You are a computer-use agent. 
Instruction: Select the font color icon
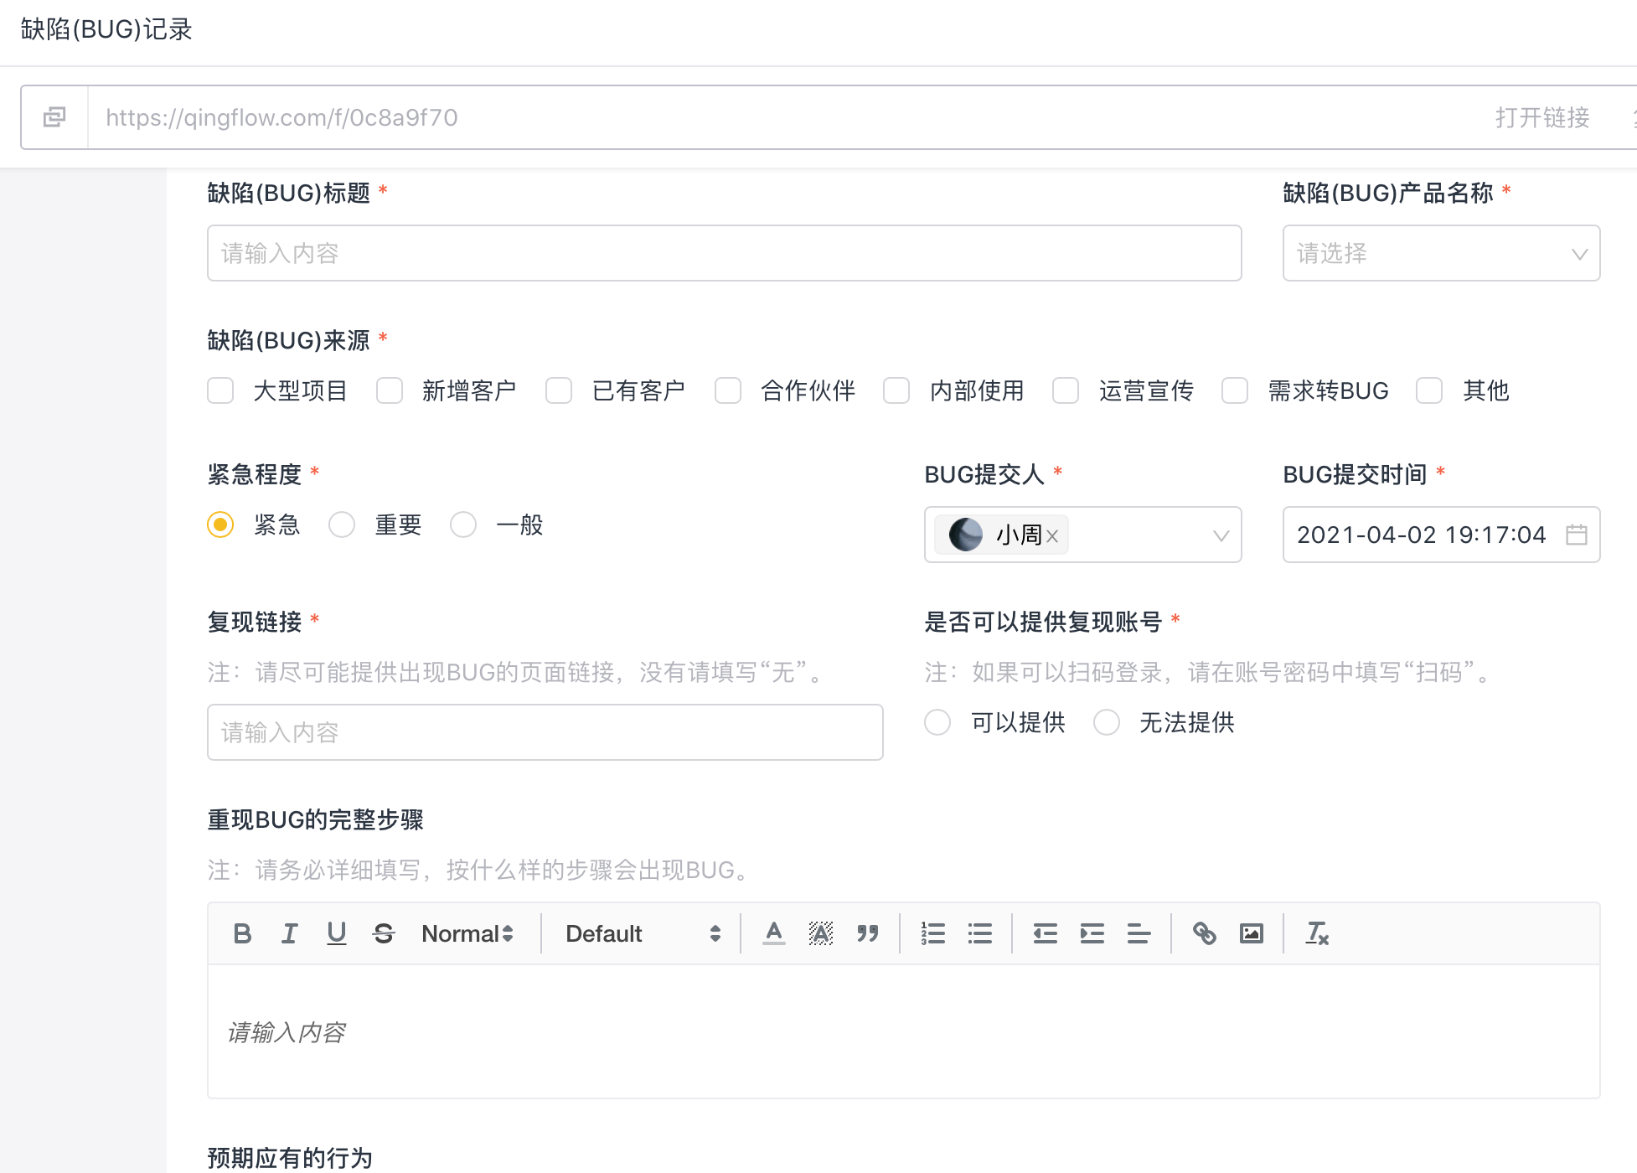(x=774, y=933)
